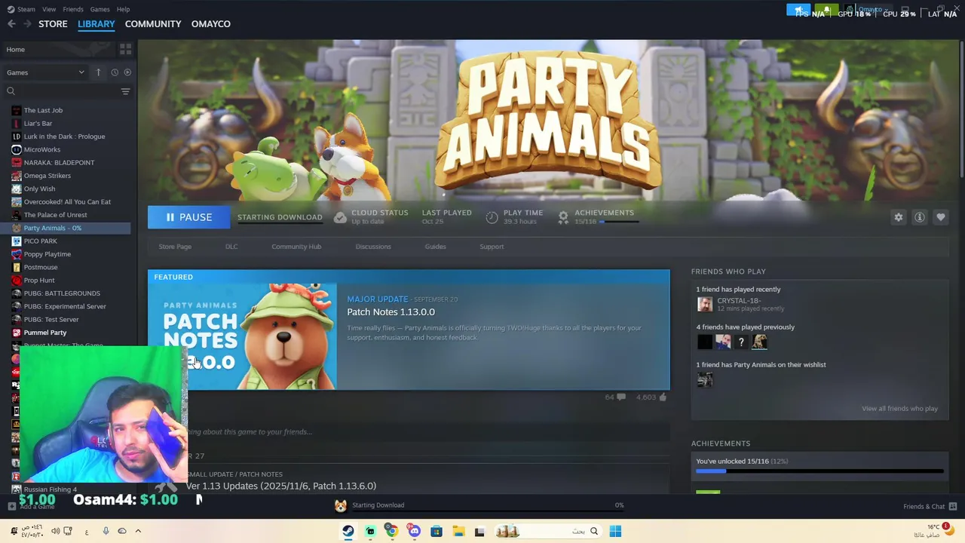Image resolution: width=965 pixels, height=543 pixels.
Task: Open Chrome from the Windows taskbar
Action: coord(392,532)
